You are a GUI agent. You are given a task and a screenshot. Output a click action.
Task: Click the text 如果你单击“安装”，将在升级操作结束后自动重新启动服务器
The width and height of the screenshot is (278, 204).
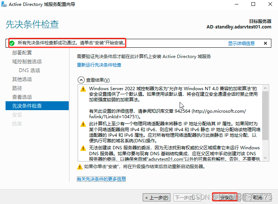(x=145, y=167)
